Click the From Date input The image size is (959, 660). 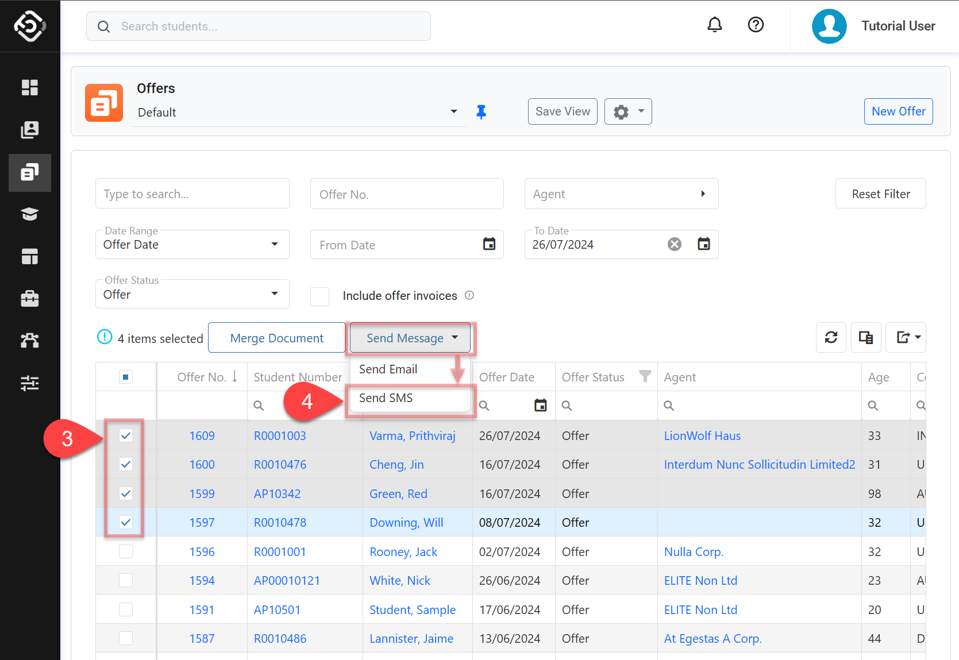(396, 245)
